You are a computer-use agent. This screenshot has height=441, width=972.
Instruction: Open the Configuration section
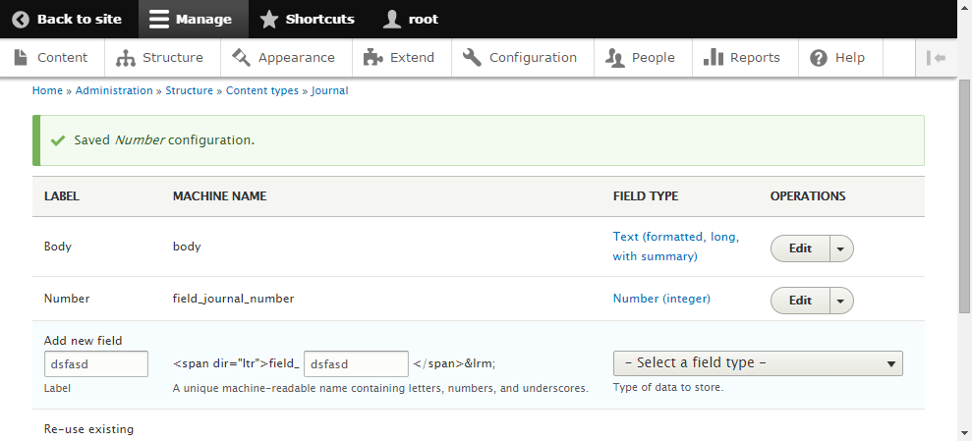click(520, 58)
